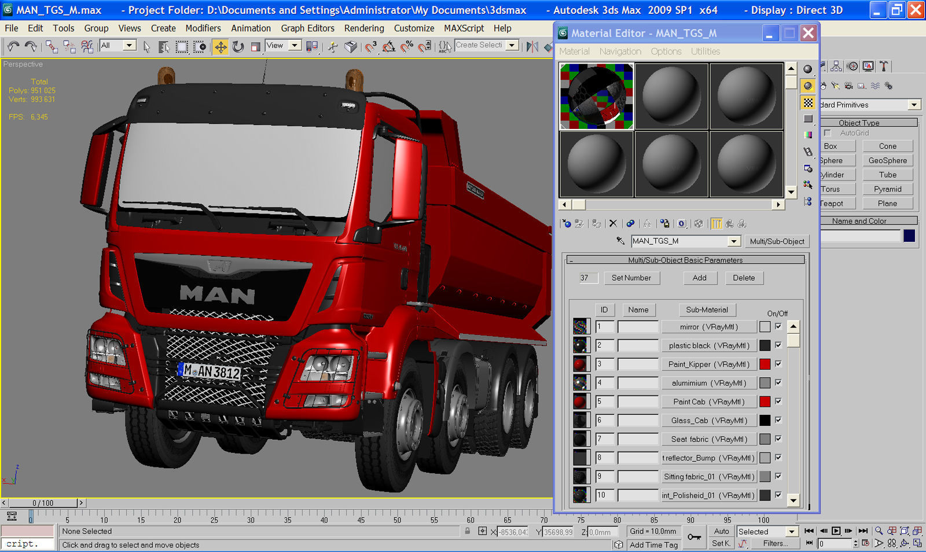
Task: Open the Select by Name dialog
Action: click(164, 46)
